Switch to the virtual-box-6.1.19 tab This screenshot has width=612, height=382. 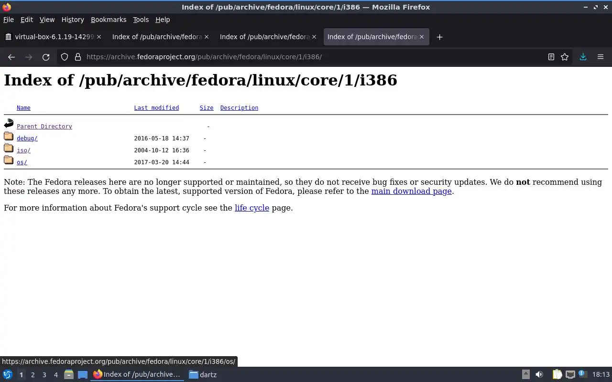pos(53,37)
